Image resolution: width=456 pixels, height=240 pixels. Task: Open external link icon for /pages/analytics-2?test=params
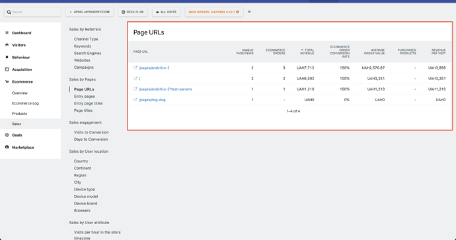(135, 89)
